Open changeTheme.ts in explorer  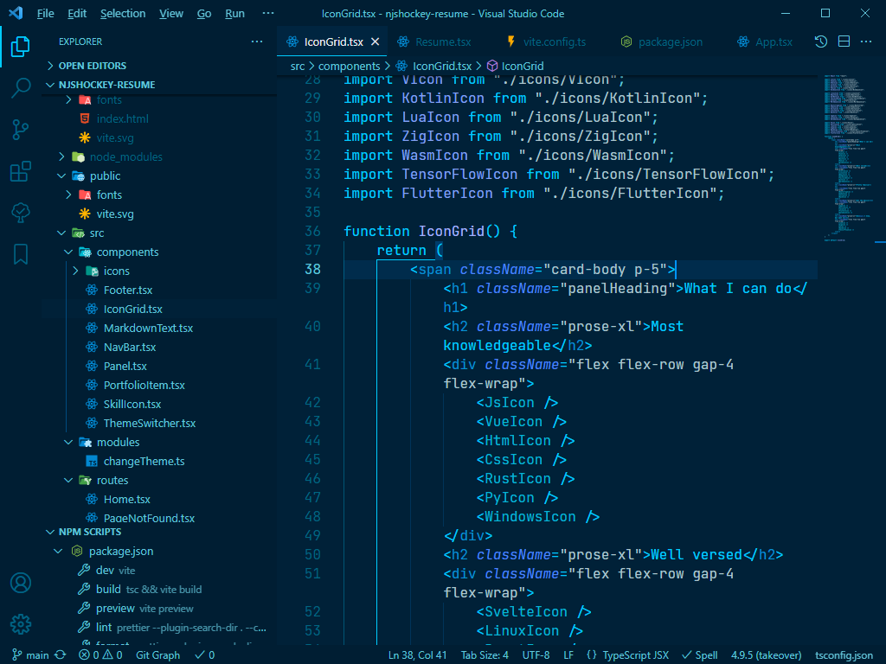point(144,462)
